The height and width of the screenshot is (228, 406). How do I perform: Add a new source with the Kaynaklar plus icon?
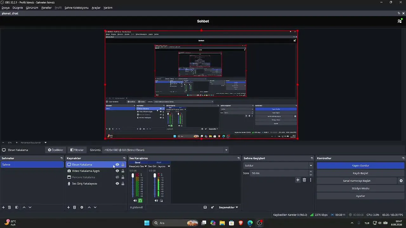click(x=69, y=207)
